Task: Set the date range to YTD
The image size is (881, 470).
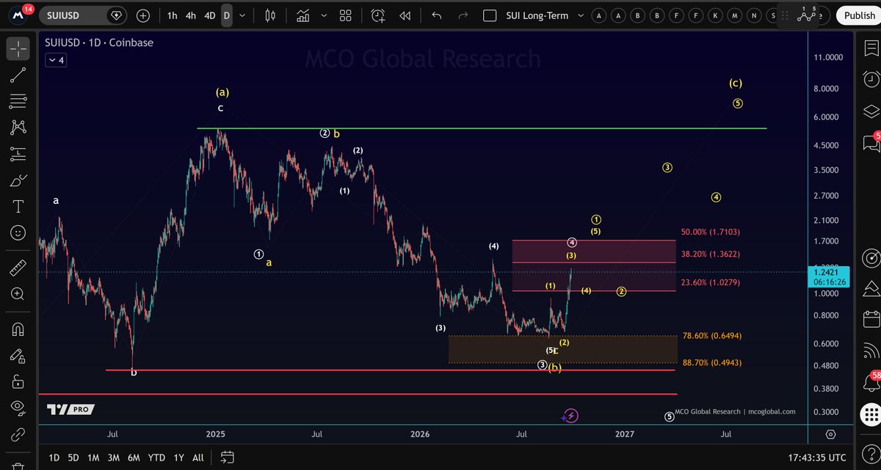Action: tap(156, 458)
